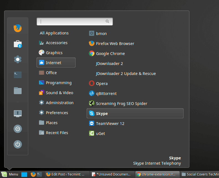Select the Internet category
Screen dimensions: 219x178
(x=56, y=62)
